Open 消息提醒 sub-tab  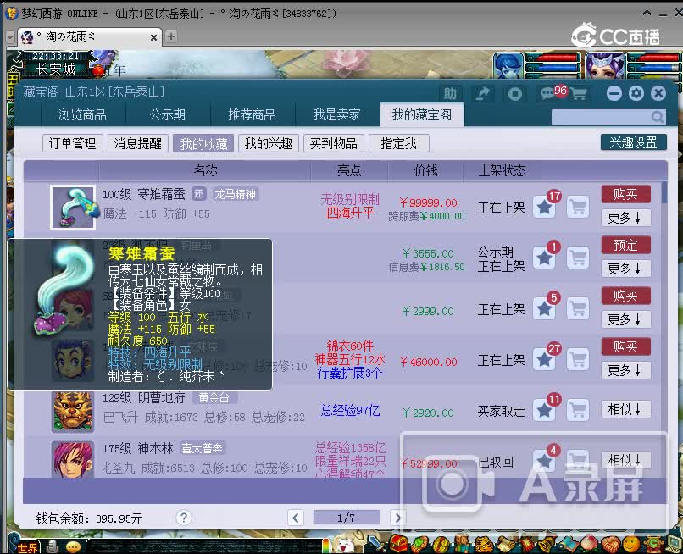coord(137,143)
